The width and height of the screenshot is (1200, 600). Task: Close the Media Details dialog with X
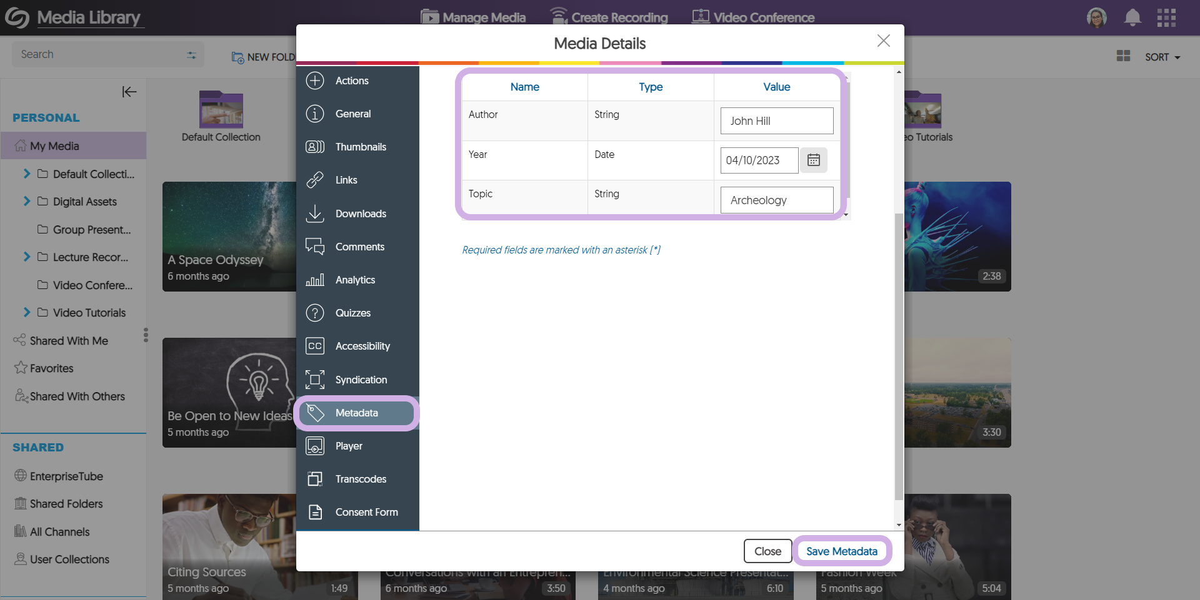[883, 41]
